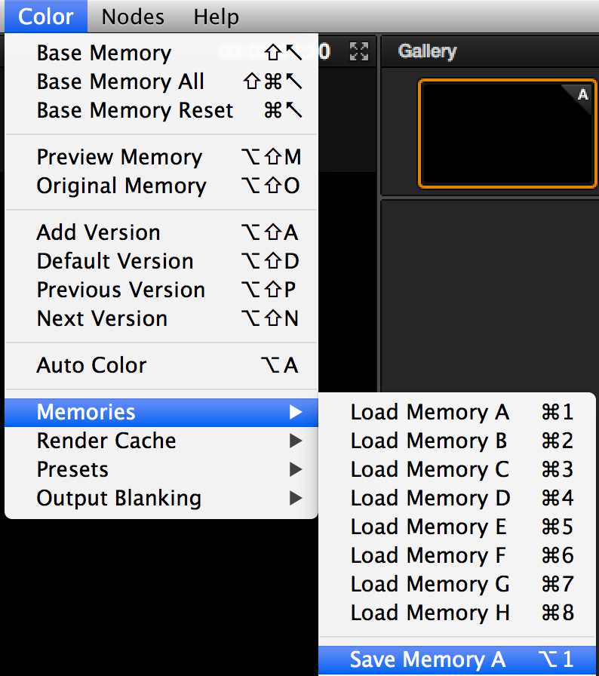Click Save Memory A
599x676 pixels.
coord(428,660)
